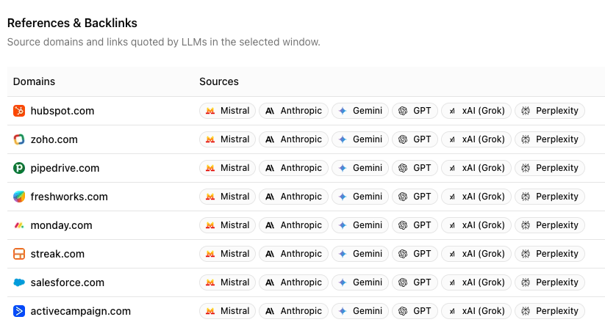This screenshot has height=325, width=605.
Task: Select the Perplexity badge in the activecampaign.com row
Action: (549, 311)
